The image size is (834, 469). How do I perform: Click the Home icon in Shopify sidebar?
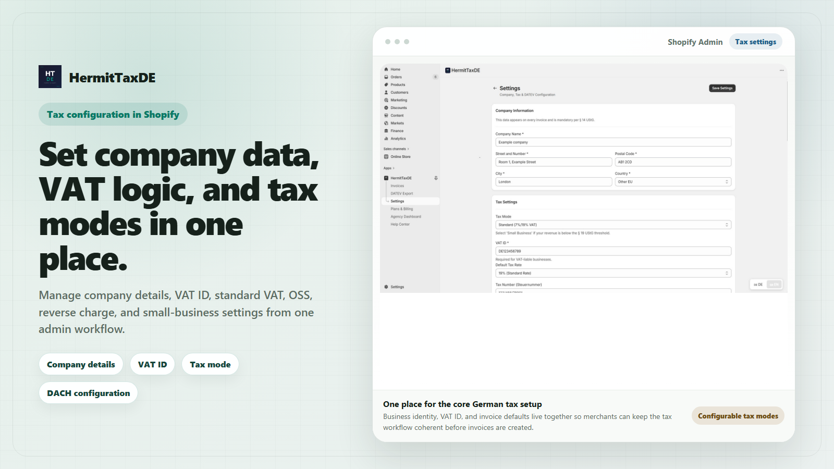click(x=386, y=69)
